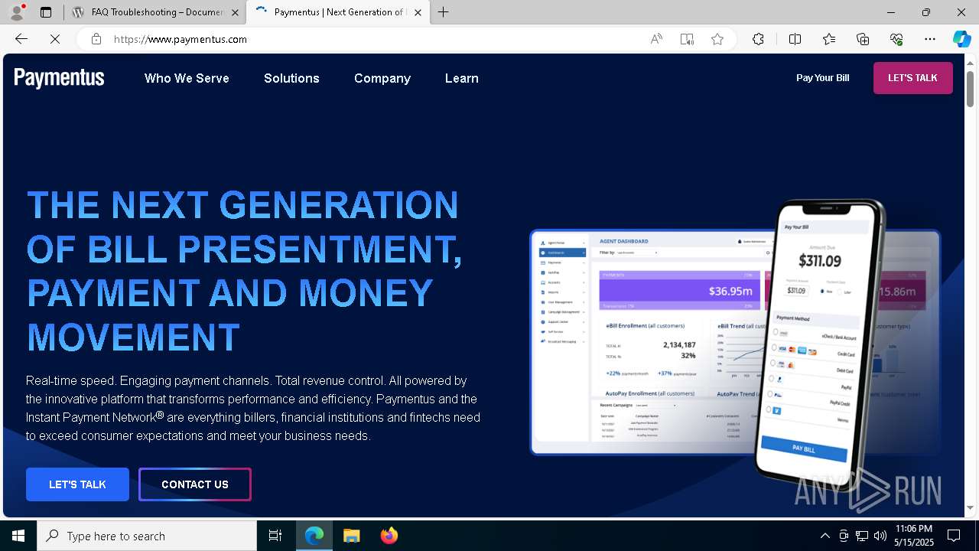Stop loading the page
979x551 pixels.
55,39
